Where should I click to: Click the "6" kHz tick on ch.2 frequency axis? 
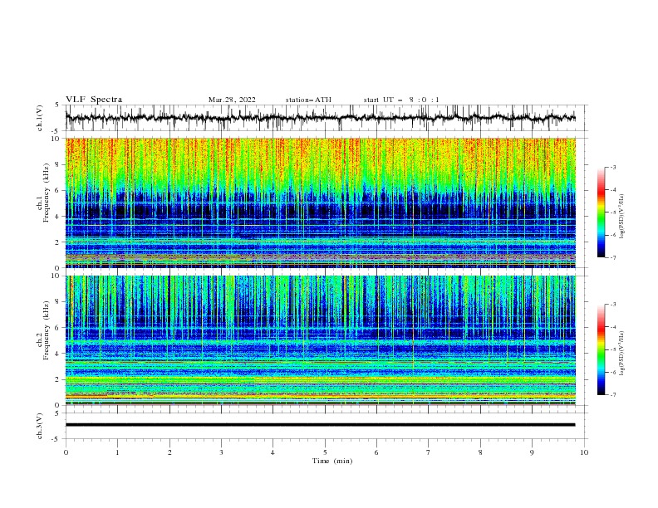58,328
